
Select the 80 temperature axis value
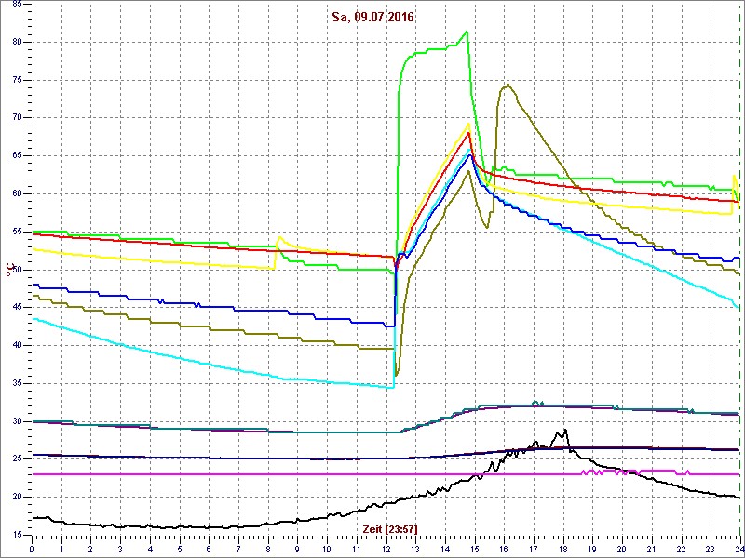[16, 42]
